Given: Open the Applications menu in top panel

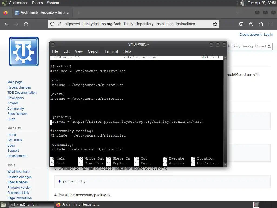Looking at the screenshot, I should [19, 3].
